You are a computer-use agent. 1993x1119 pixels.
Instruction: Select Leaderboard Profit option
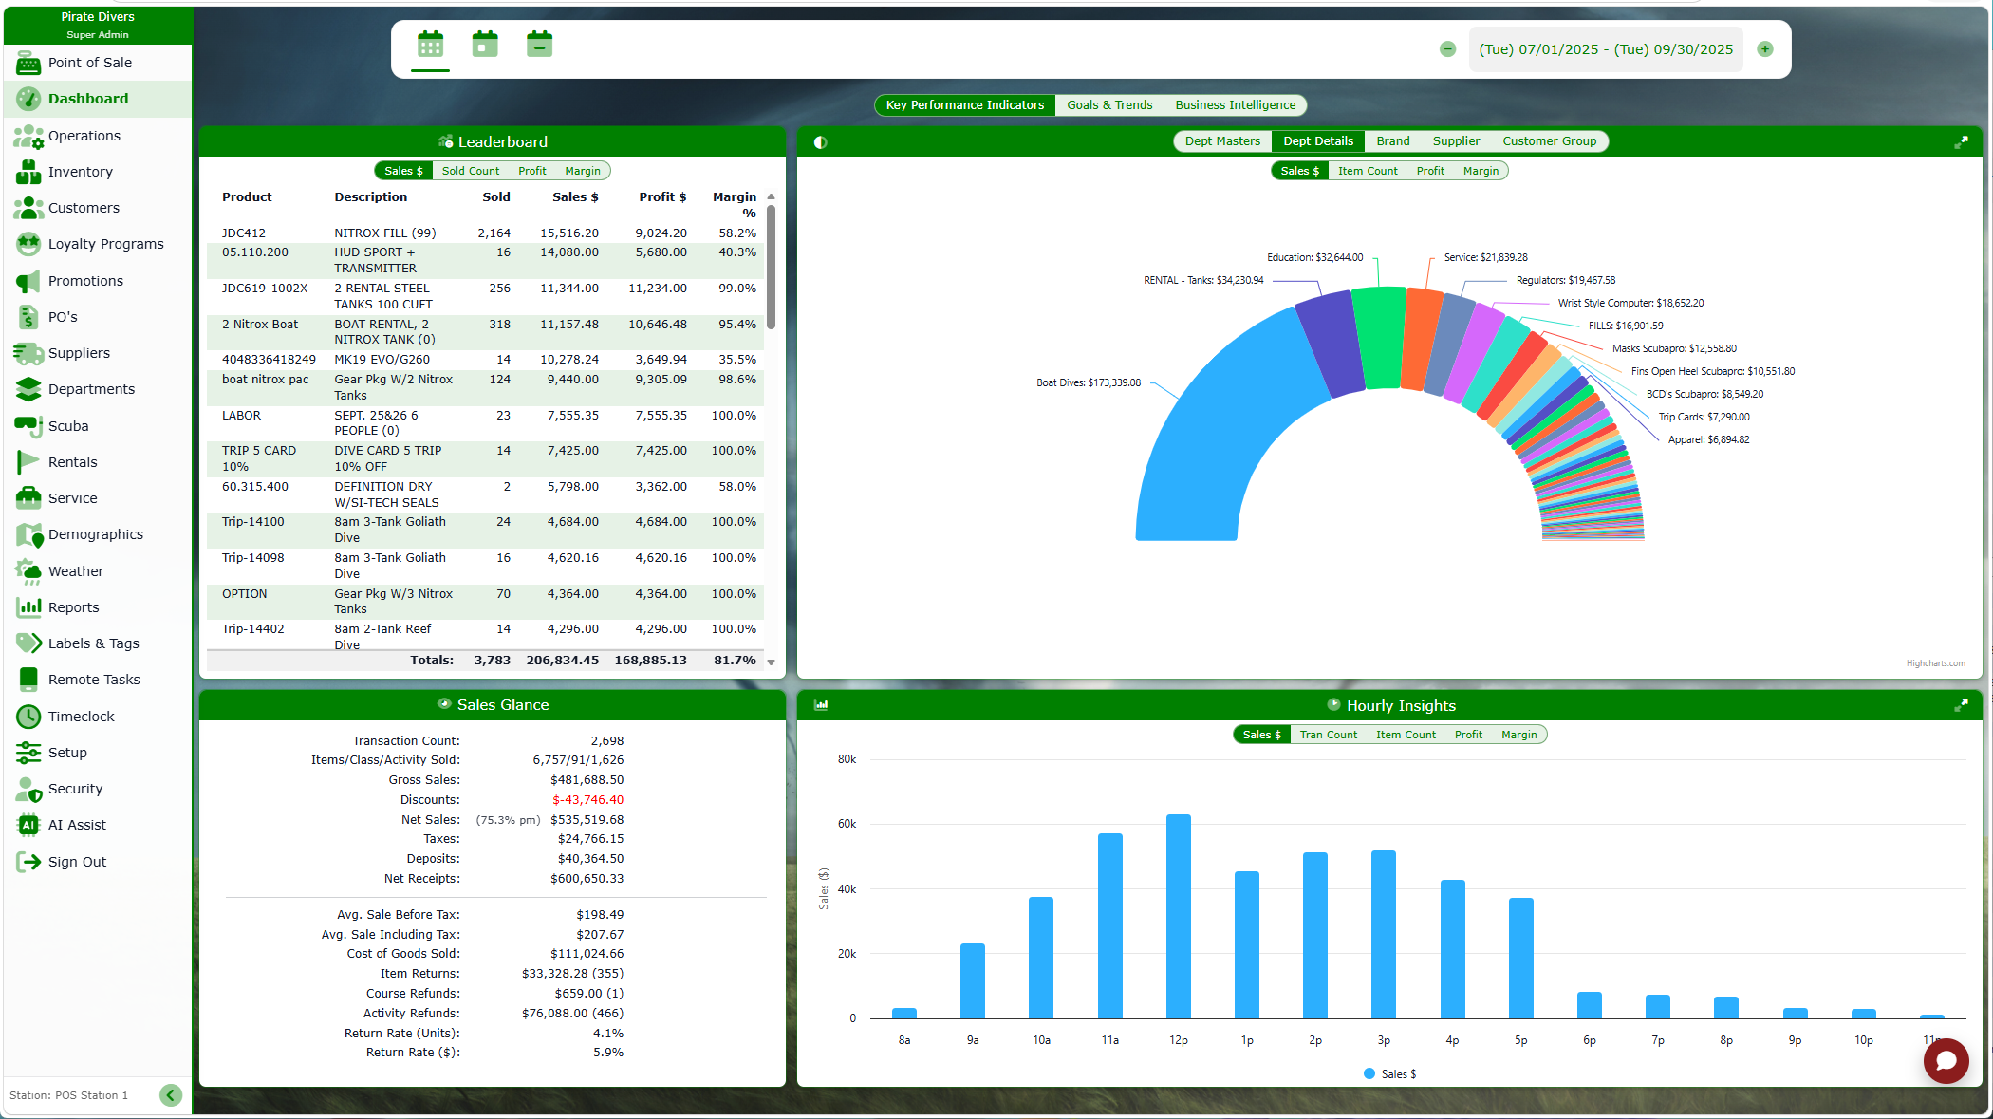pyautogui.click(x=532, y=171)
